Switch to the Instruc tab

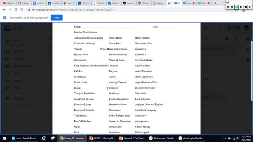[x=39, y=3]
